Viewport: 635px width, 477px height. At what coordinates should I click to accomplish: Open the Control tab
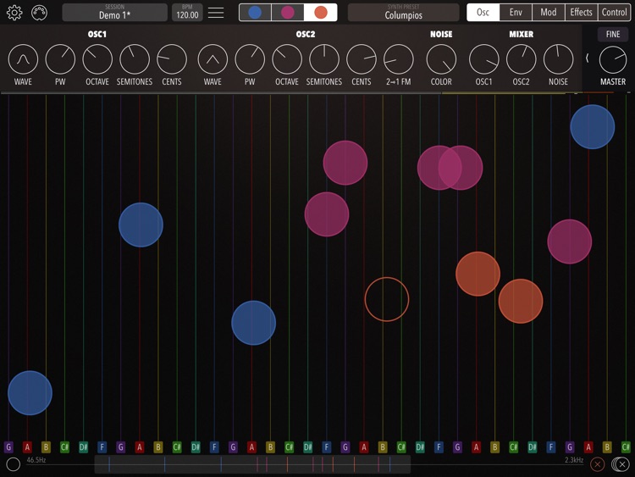tap(614, 13)
